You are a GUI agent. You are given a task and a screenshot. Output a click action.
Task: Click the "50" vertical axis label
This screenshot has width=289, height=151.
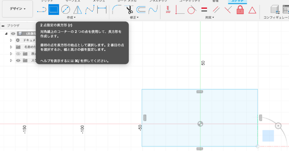203,63
